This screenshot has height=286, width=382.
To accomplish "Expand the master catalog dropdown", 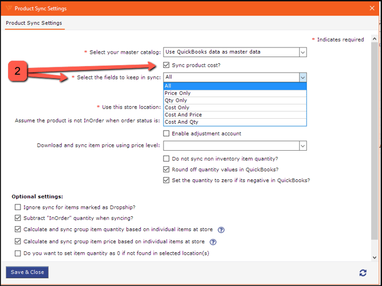I will (x=303, y=52).
